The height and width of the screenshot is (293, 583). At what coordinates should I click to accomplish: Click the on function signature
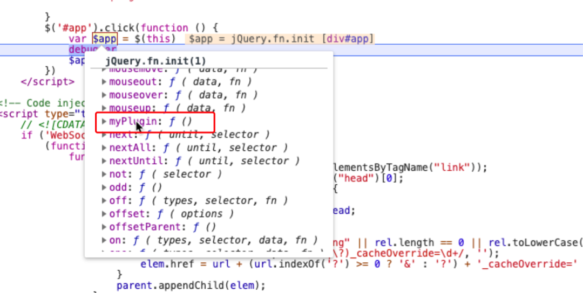(225, 240)
